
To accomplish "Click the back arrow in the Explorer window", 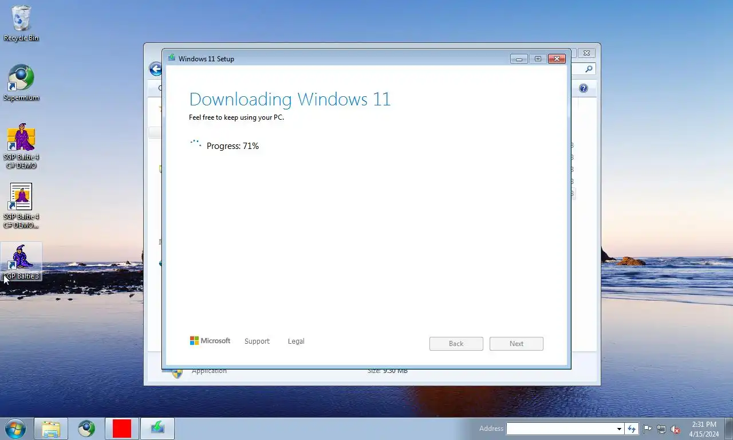I will pos(156,69).
